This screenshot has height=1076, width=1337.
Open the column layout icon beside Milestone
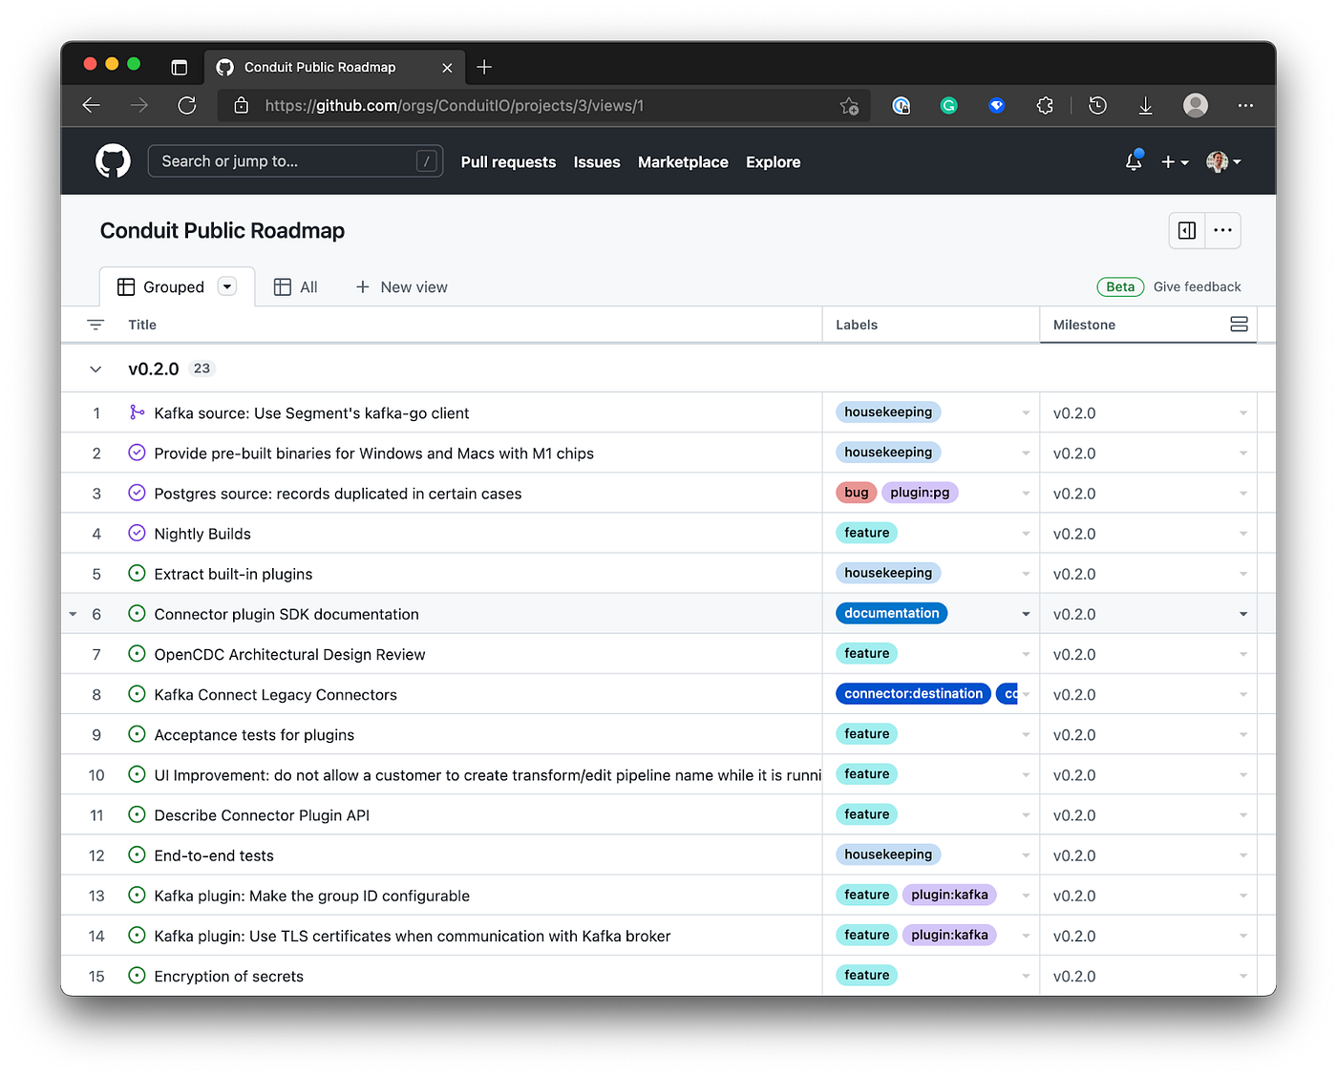(x=1239, y=325)
